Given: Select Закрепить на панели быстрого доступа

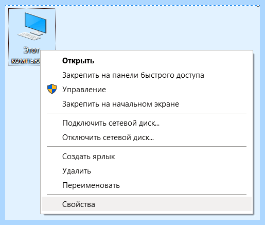Looking at the screenshot, I should [147, 75].
